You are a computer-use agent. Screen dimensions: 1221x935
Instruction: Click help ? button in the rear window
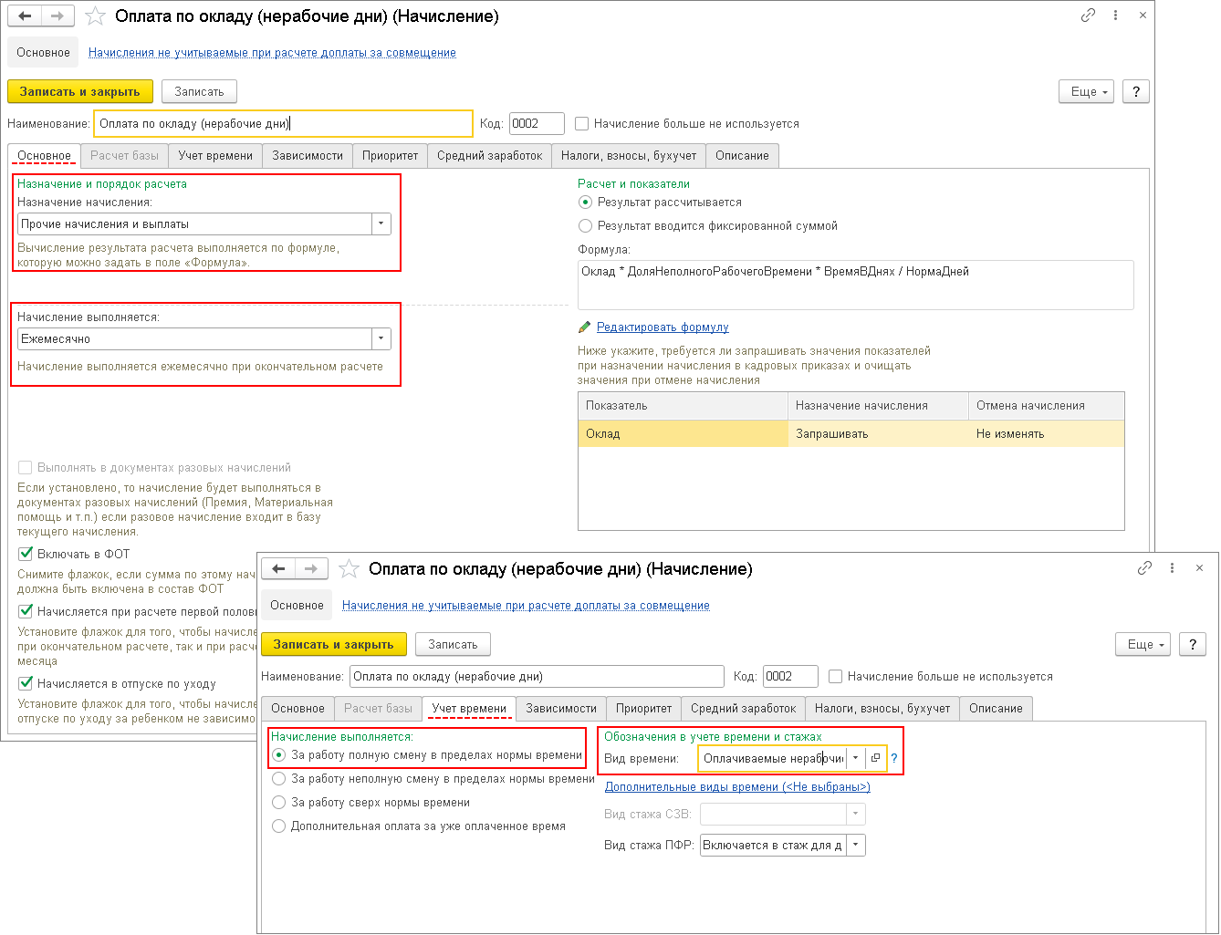tap(1136, 91)
